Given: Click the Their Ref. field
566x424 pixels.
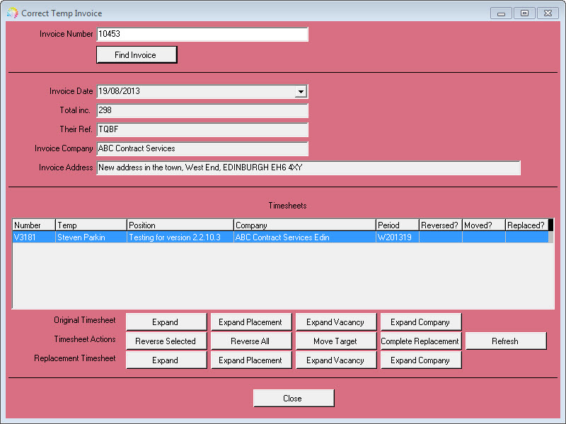Looking at the screenshot, I should pos(202,129).
